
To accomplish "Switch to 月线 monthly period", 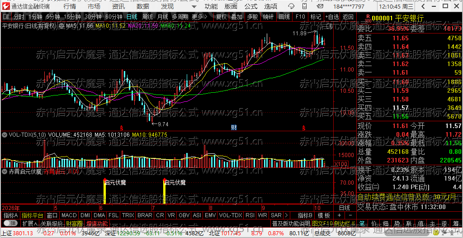I will pyautogui.click(x=162, y=17).
